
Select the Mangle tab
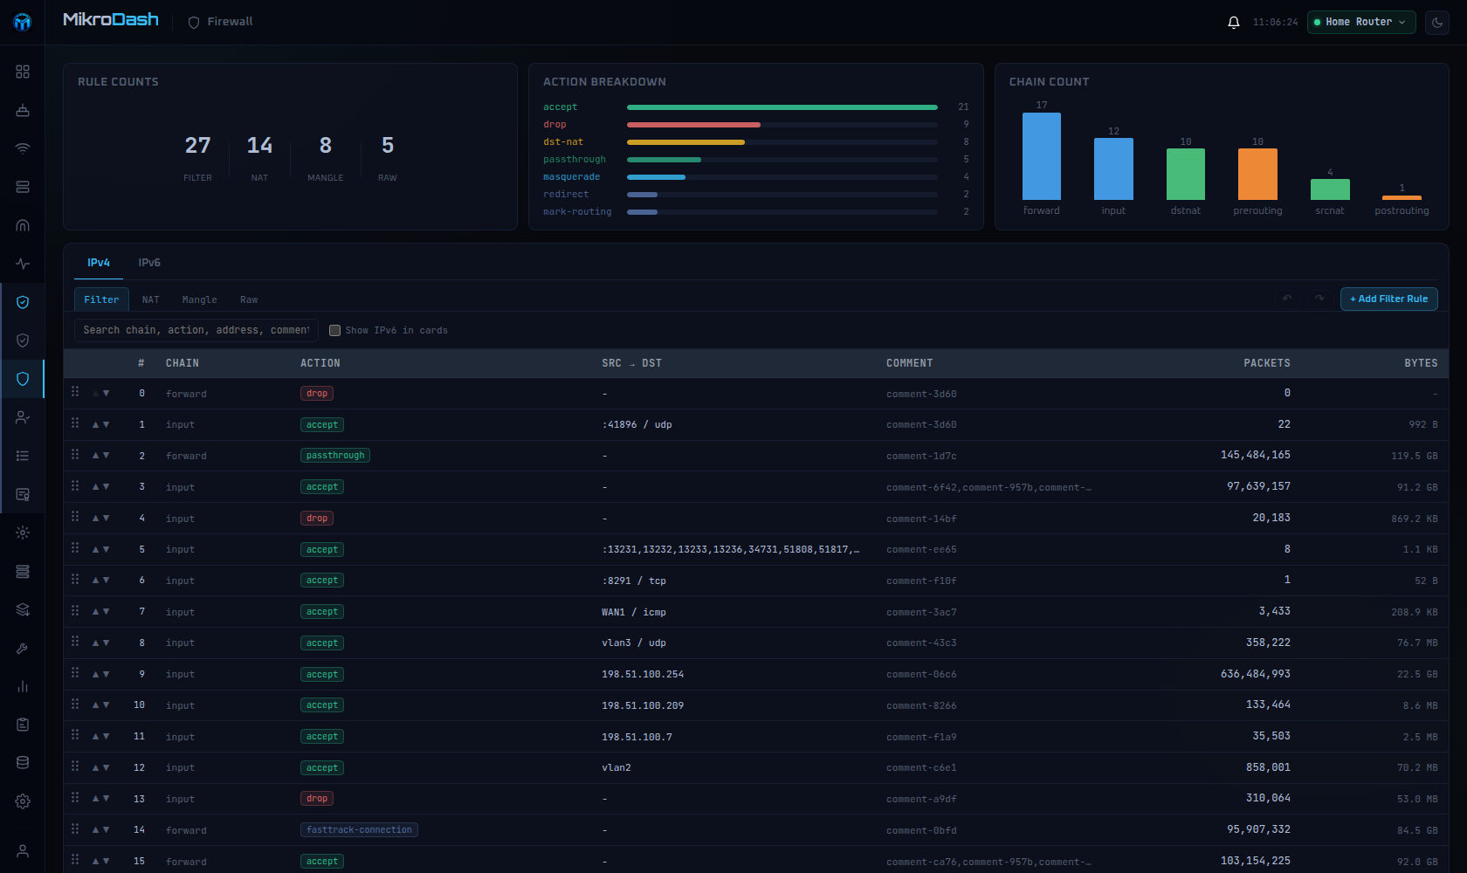tap(199, 299)
